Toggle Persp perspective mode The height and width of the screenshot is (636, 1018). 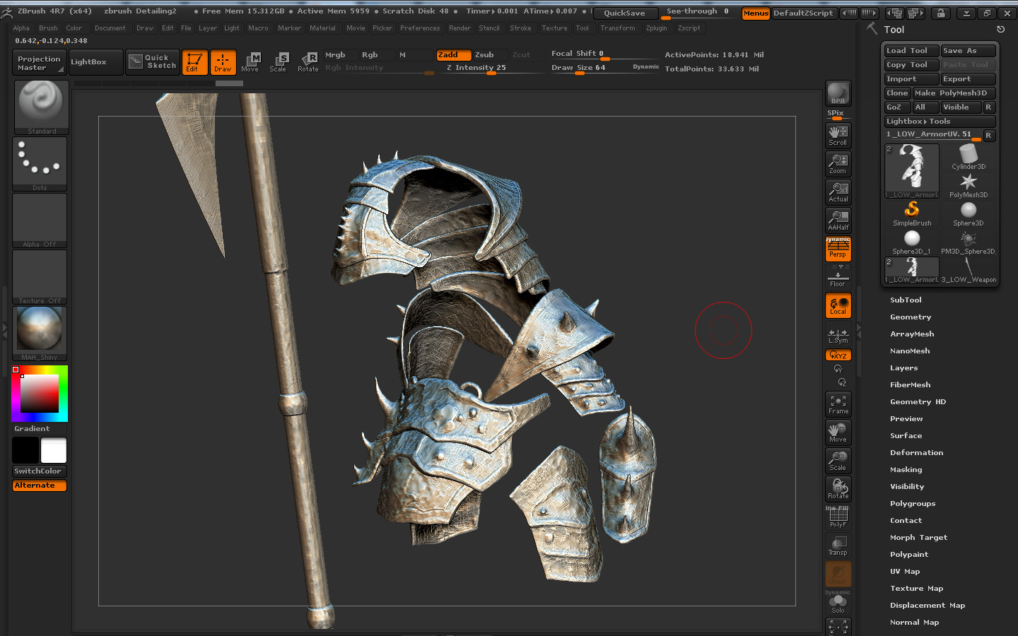[838, 249]
